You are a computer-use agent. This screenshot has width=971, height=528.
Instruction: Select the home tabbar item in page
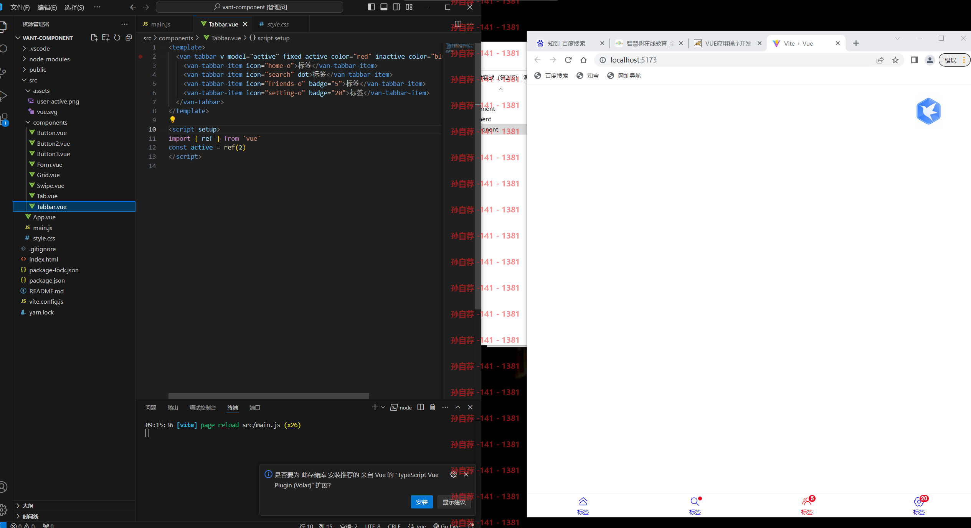(583, 506)
